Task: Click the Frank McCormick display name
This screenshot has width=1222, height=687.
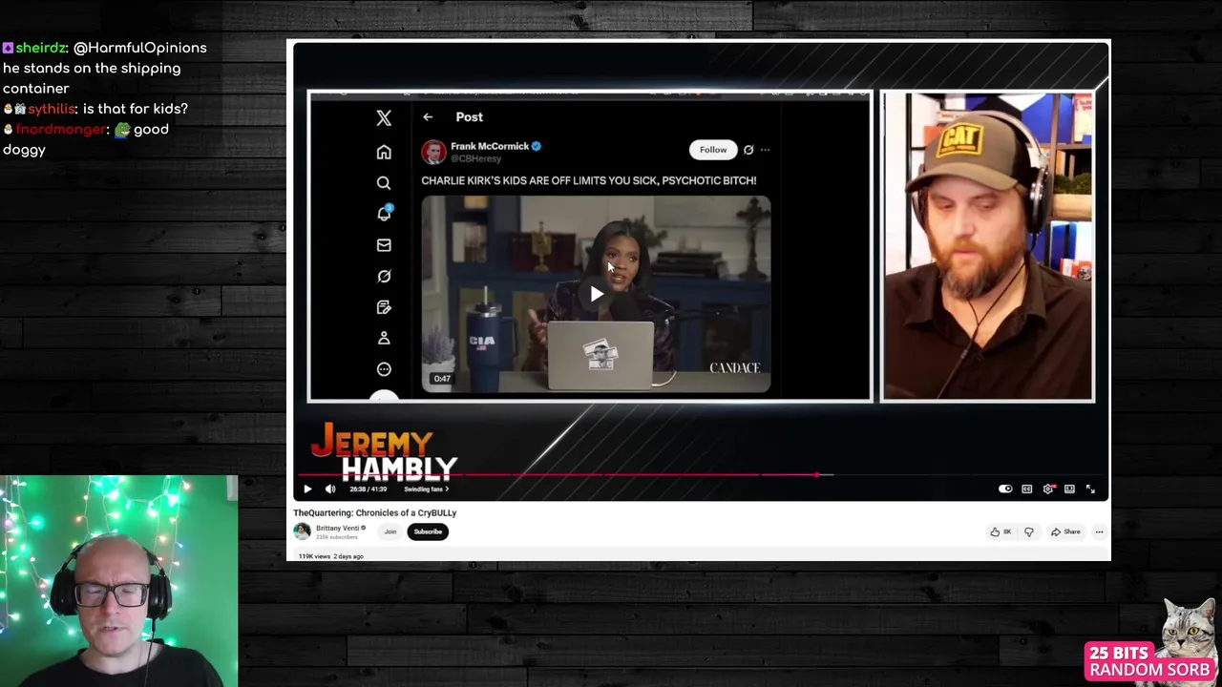Action: [490, 146]
